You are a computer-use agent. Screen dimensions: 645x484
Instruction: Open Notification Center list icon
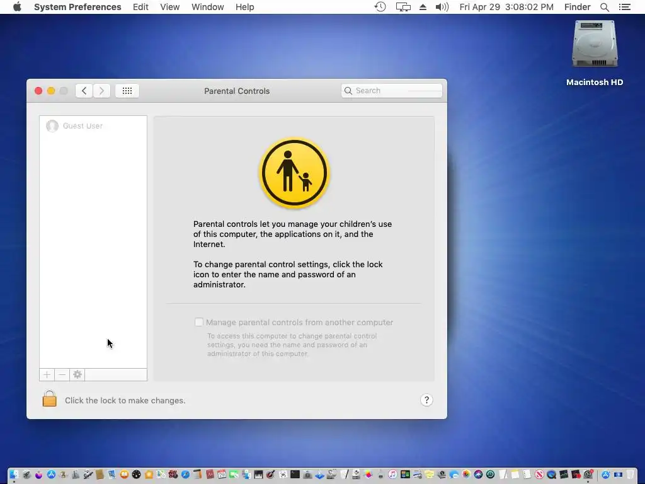coord(624,7)
